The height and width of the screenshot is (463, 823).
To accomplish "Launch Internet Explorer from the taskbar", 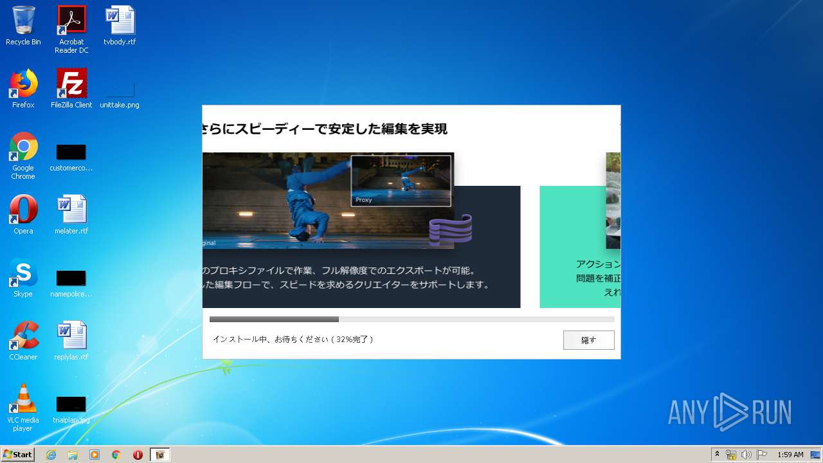I will pos(51,455).
